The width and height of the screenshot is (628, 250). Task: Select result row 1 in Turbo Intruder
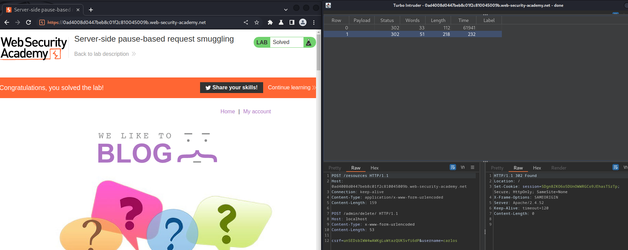coord(413,34)
